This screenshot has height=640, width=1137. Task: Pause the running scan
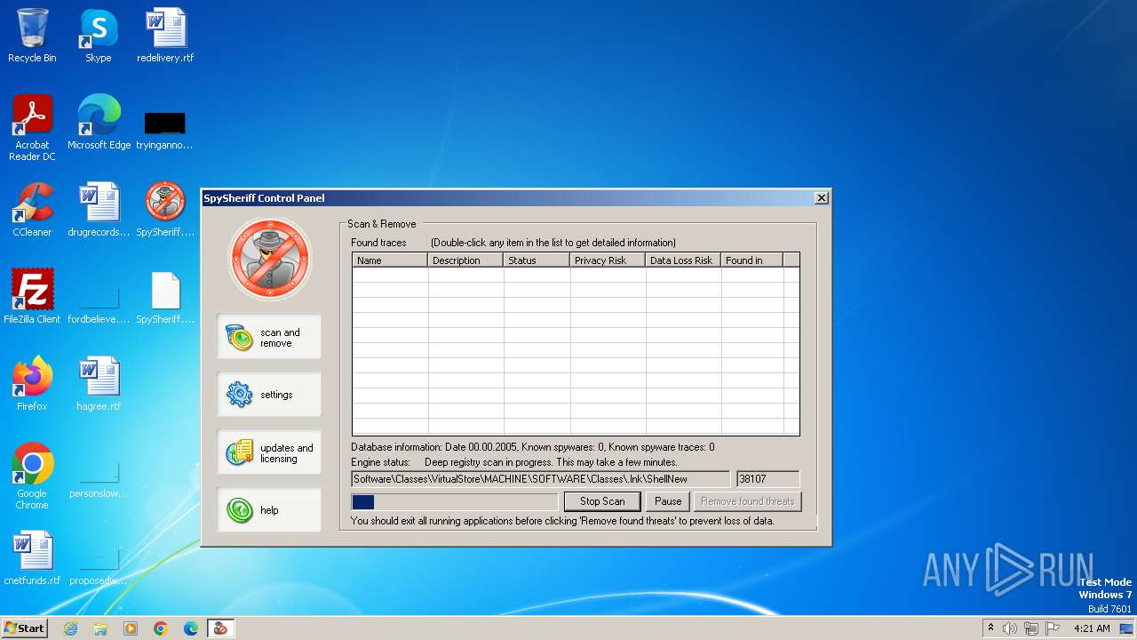(x=668, y=501)
